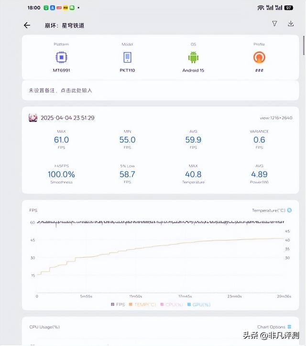Click the 23m40s time axis label
Viewport: 306px width, 346px height.
pyautogui.click(x=234, y=296)
